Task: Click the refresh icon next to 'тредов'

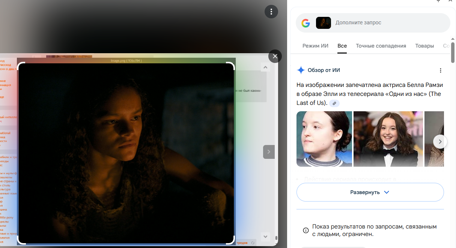Action: click(x=253, y=243)
